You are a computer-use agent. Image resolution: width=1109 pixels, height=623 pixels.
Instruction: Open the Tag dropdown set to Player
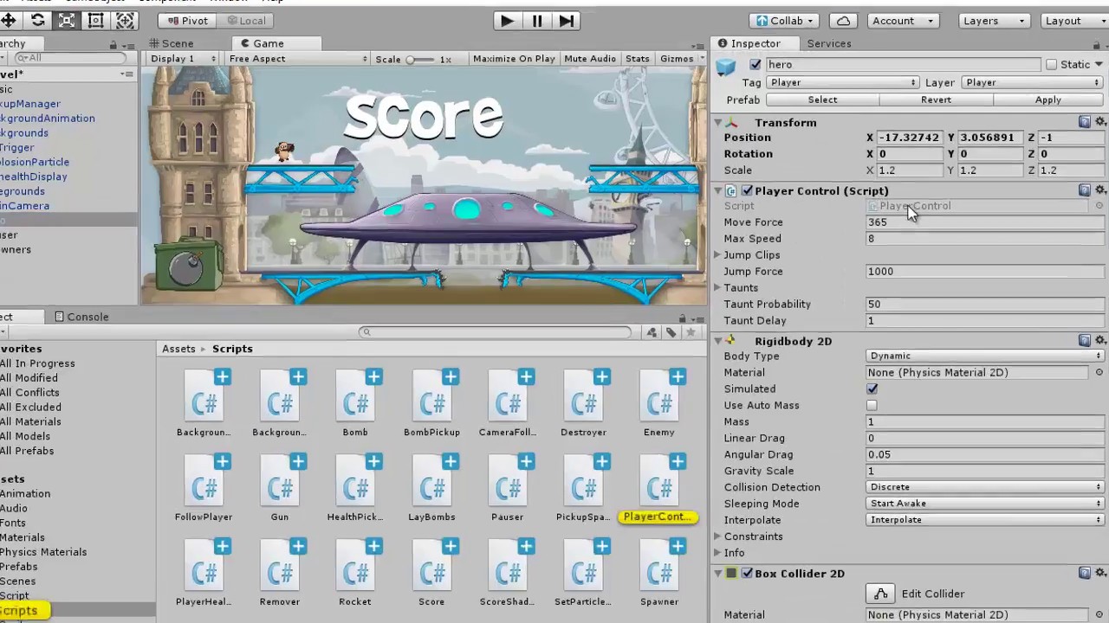(x=842, y=82)
